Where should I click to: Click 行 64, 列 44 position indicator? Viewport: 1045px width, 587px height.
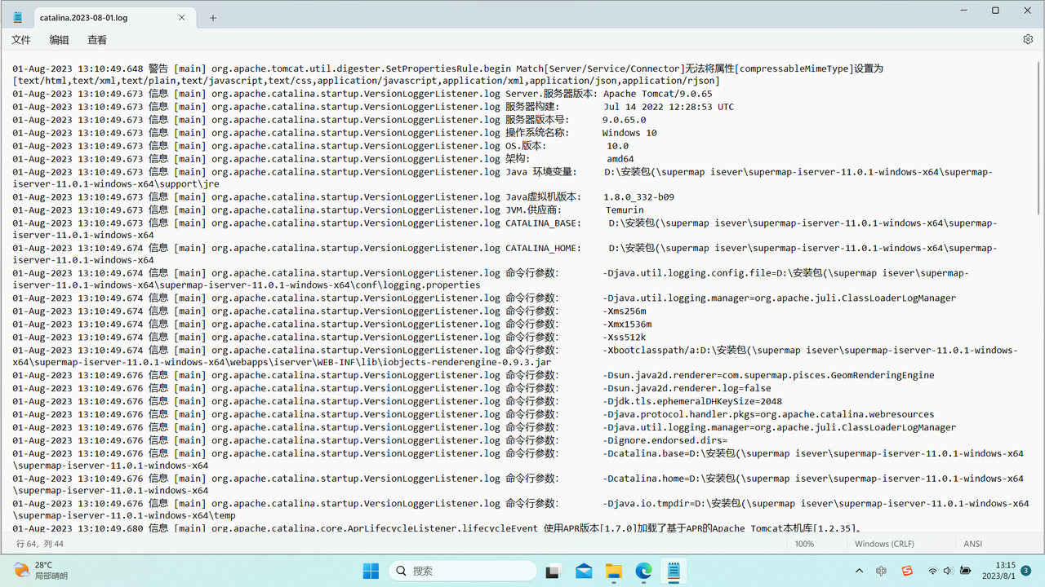pos(40,544)
